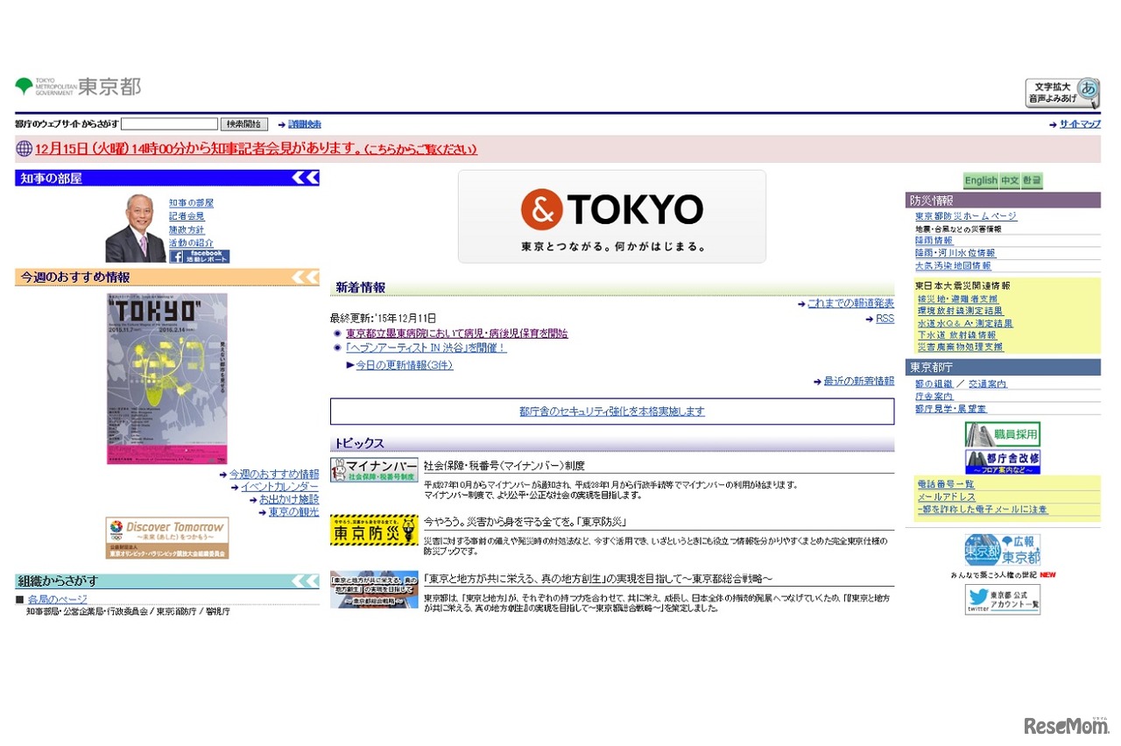Click the 職員採用 recruitment banner icon
The width and height of the screenshot is (1121, 746).
[x=1003, y=433]
